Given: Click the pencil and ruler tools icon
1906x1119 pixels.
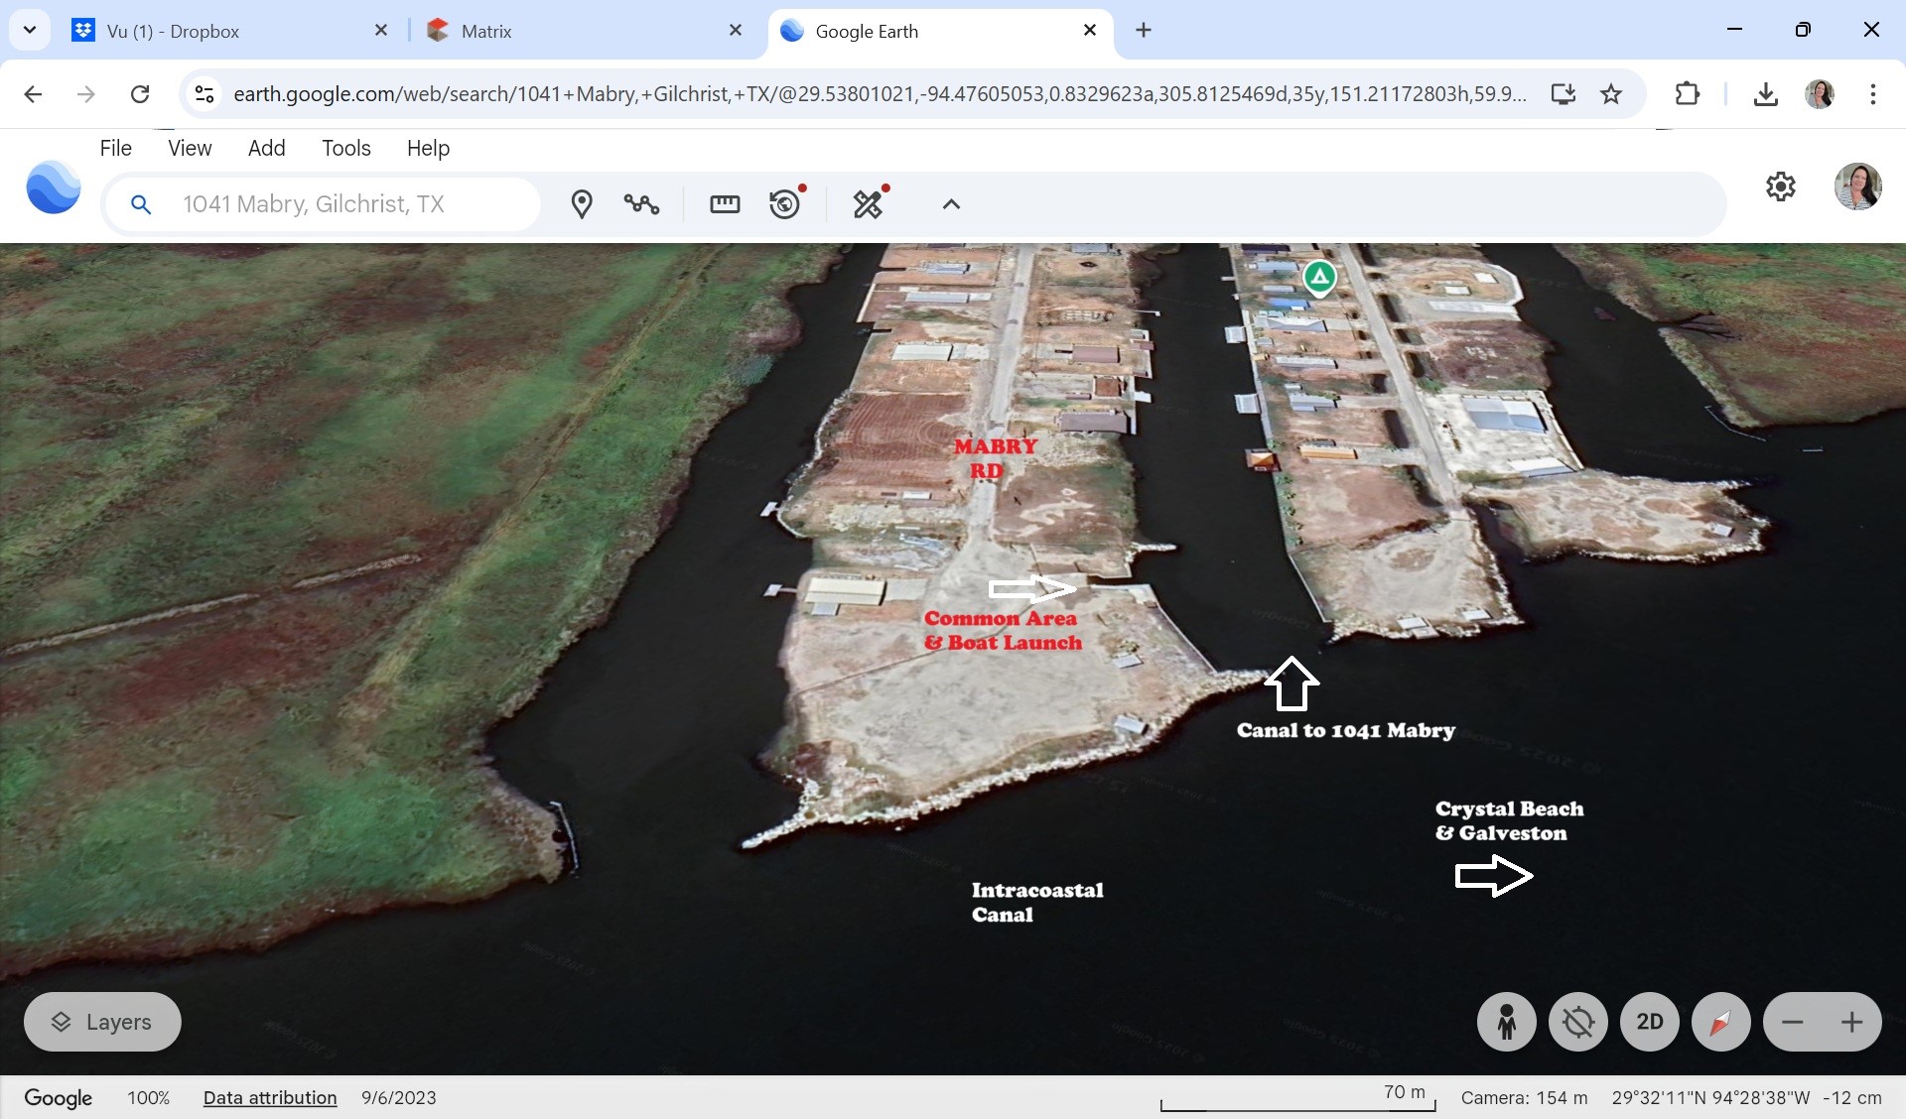Looking at the screenshot, I should (868, 204).
